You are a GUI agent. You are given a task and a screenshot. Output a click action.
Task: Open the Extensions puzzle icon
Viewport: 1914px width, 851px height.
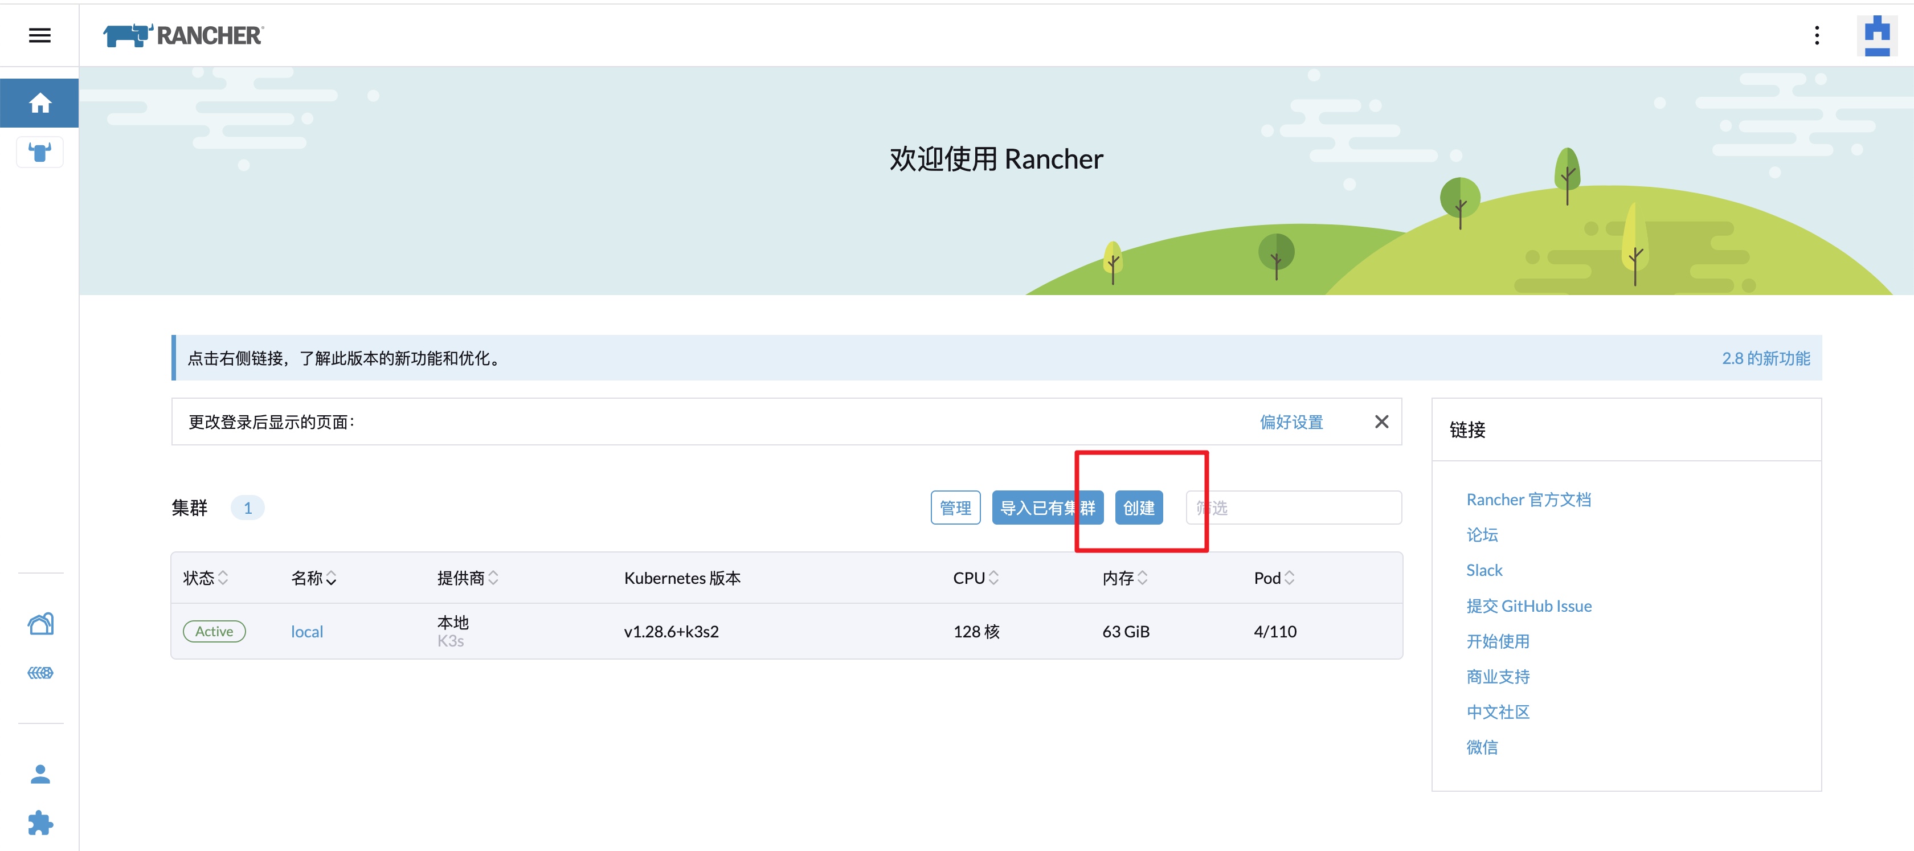point(40,823)
